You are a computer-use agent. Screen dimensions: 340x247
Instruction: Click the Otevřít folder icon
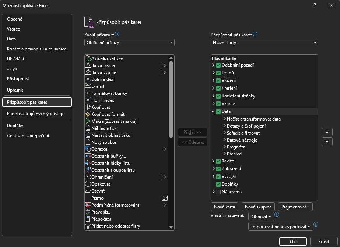pos(88,191)
